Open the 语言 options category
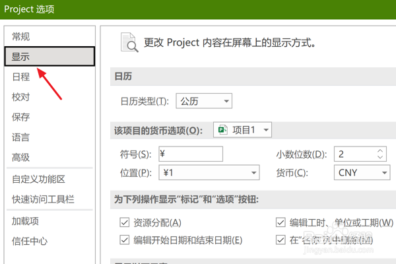Image resolution: width=396 pixels, height=264 pixels. (x=49, y=137)
